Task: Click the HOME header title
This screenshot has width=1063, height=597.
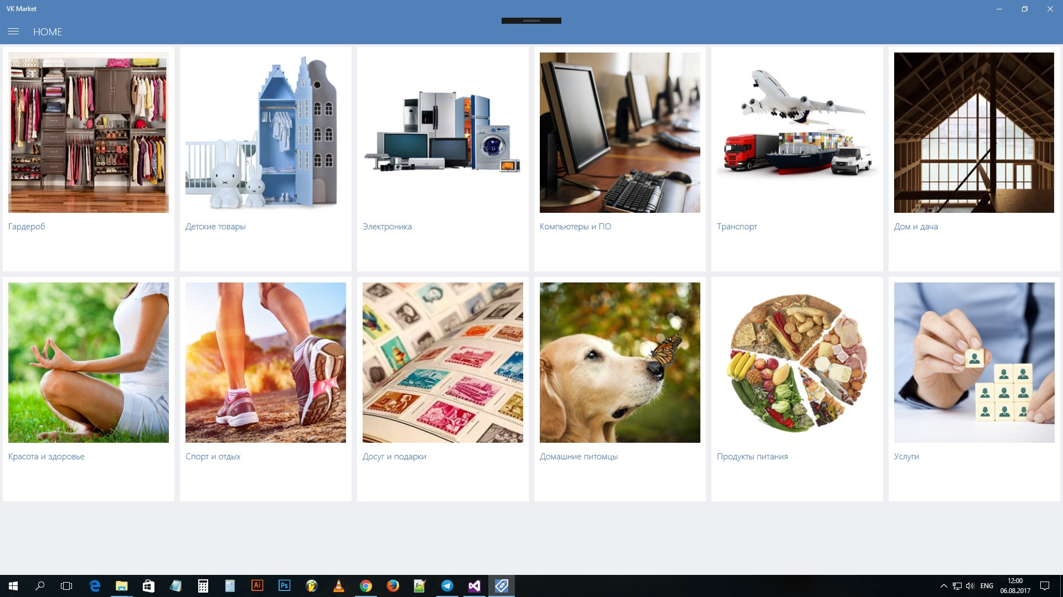Action: 48,32
